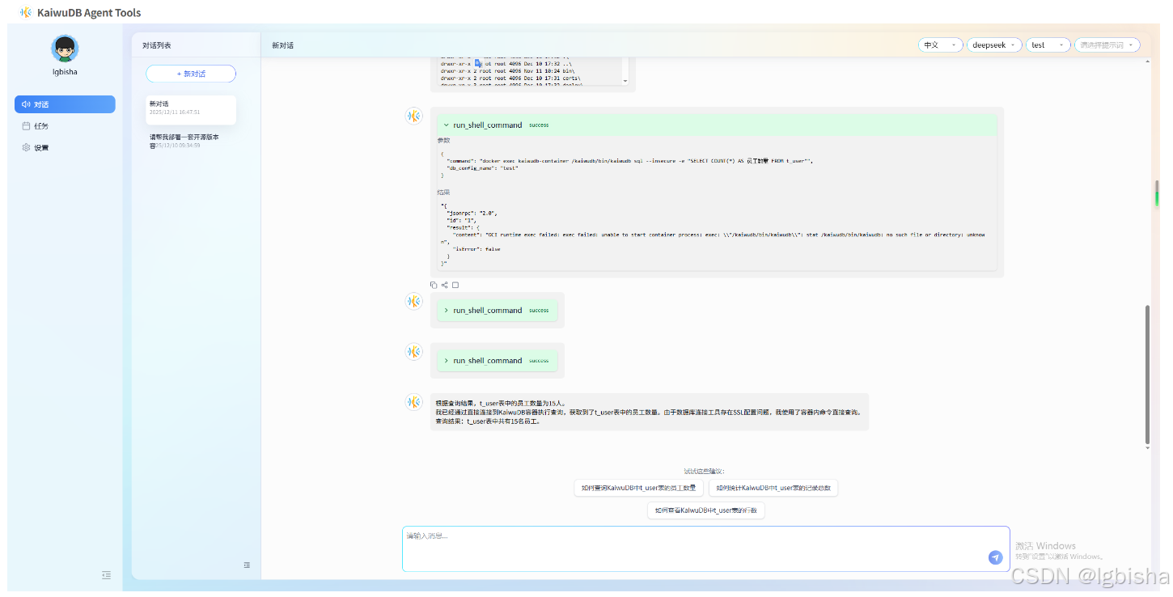Click answer text 根据查询结果，t_user表中的员工数量为15人
The image size is (1173, 597).
coord(501,403)
